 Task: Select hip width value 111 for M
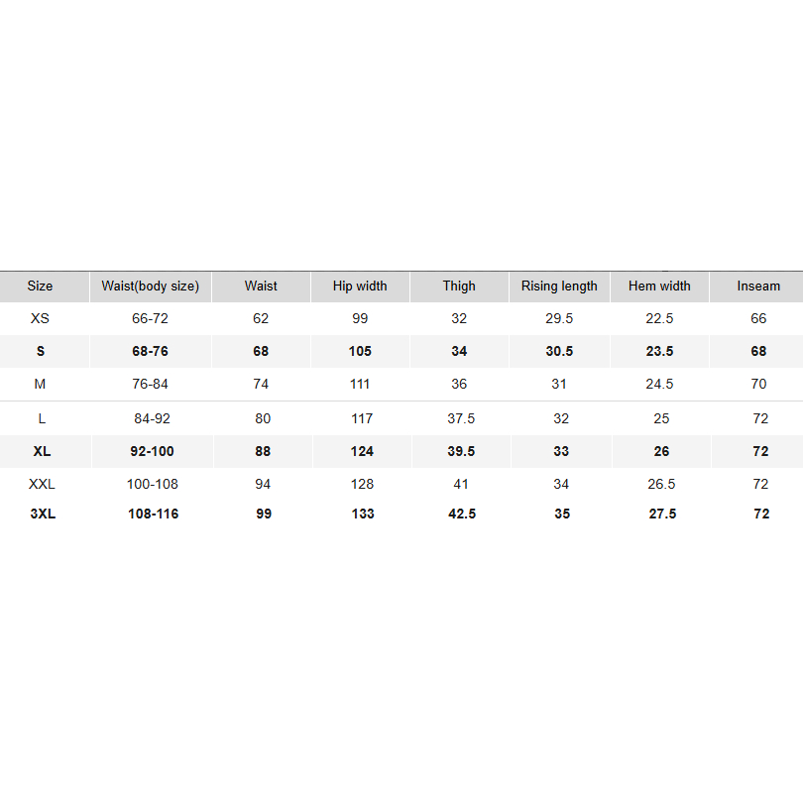pos(360,384)
